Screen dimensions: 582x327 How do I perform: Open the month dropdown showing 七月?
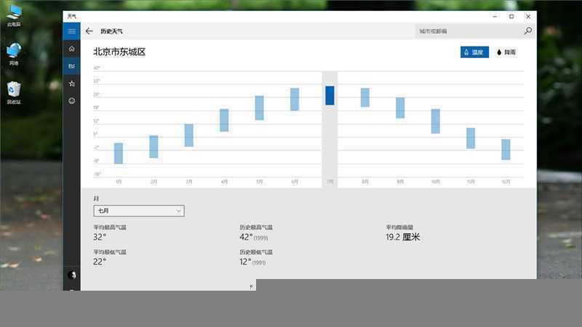[139, 211]
